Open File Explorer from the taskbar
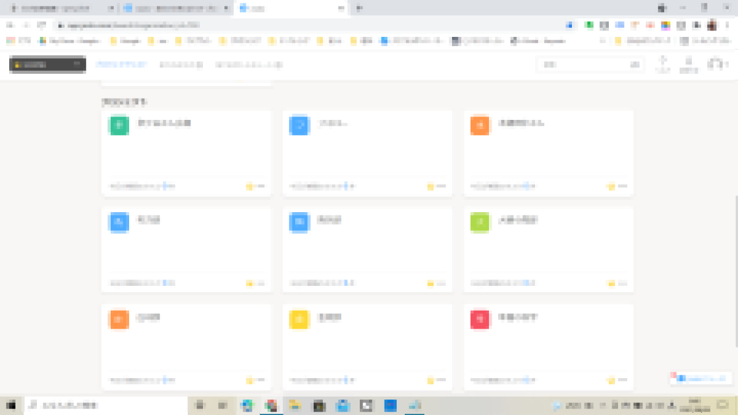The image size is (738, 415). coord(295,405)
